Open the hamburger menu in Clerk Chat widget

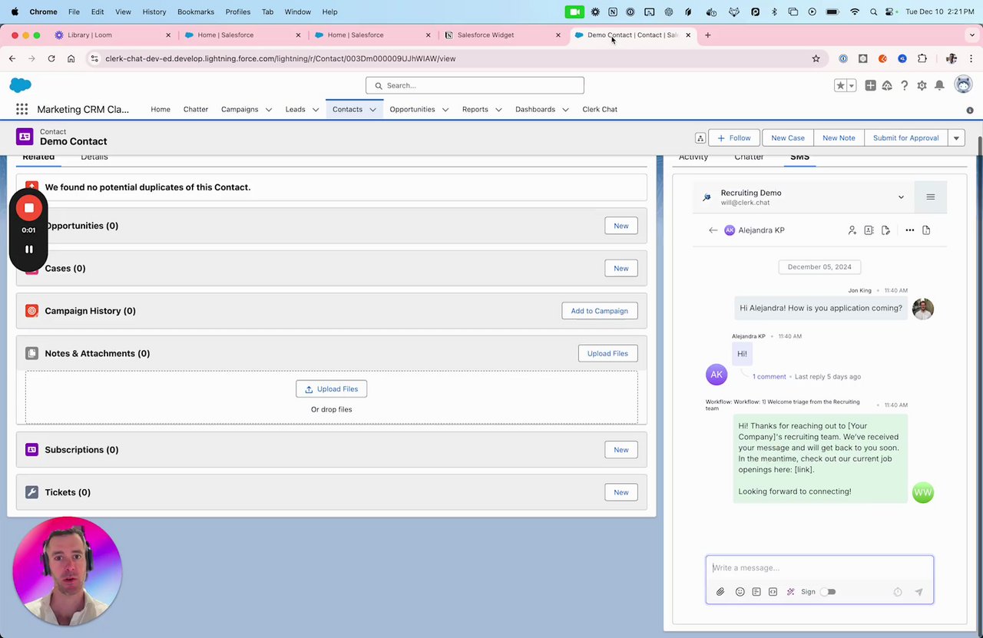(x=930, y=197)
